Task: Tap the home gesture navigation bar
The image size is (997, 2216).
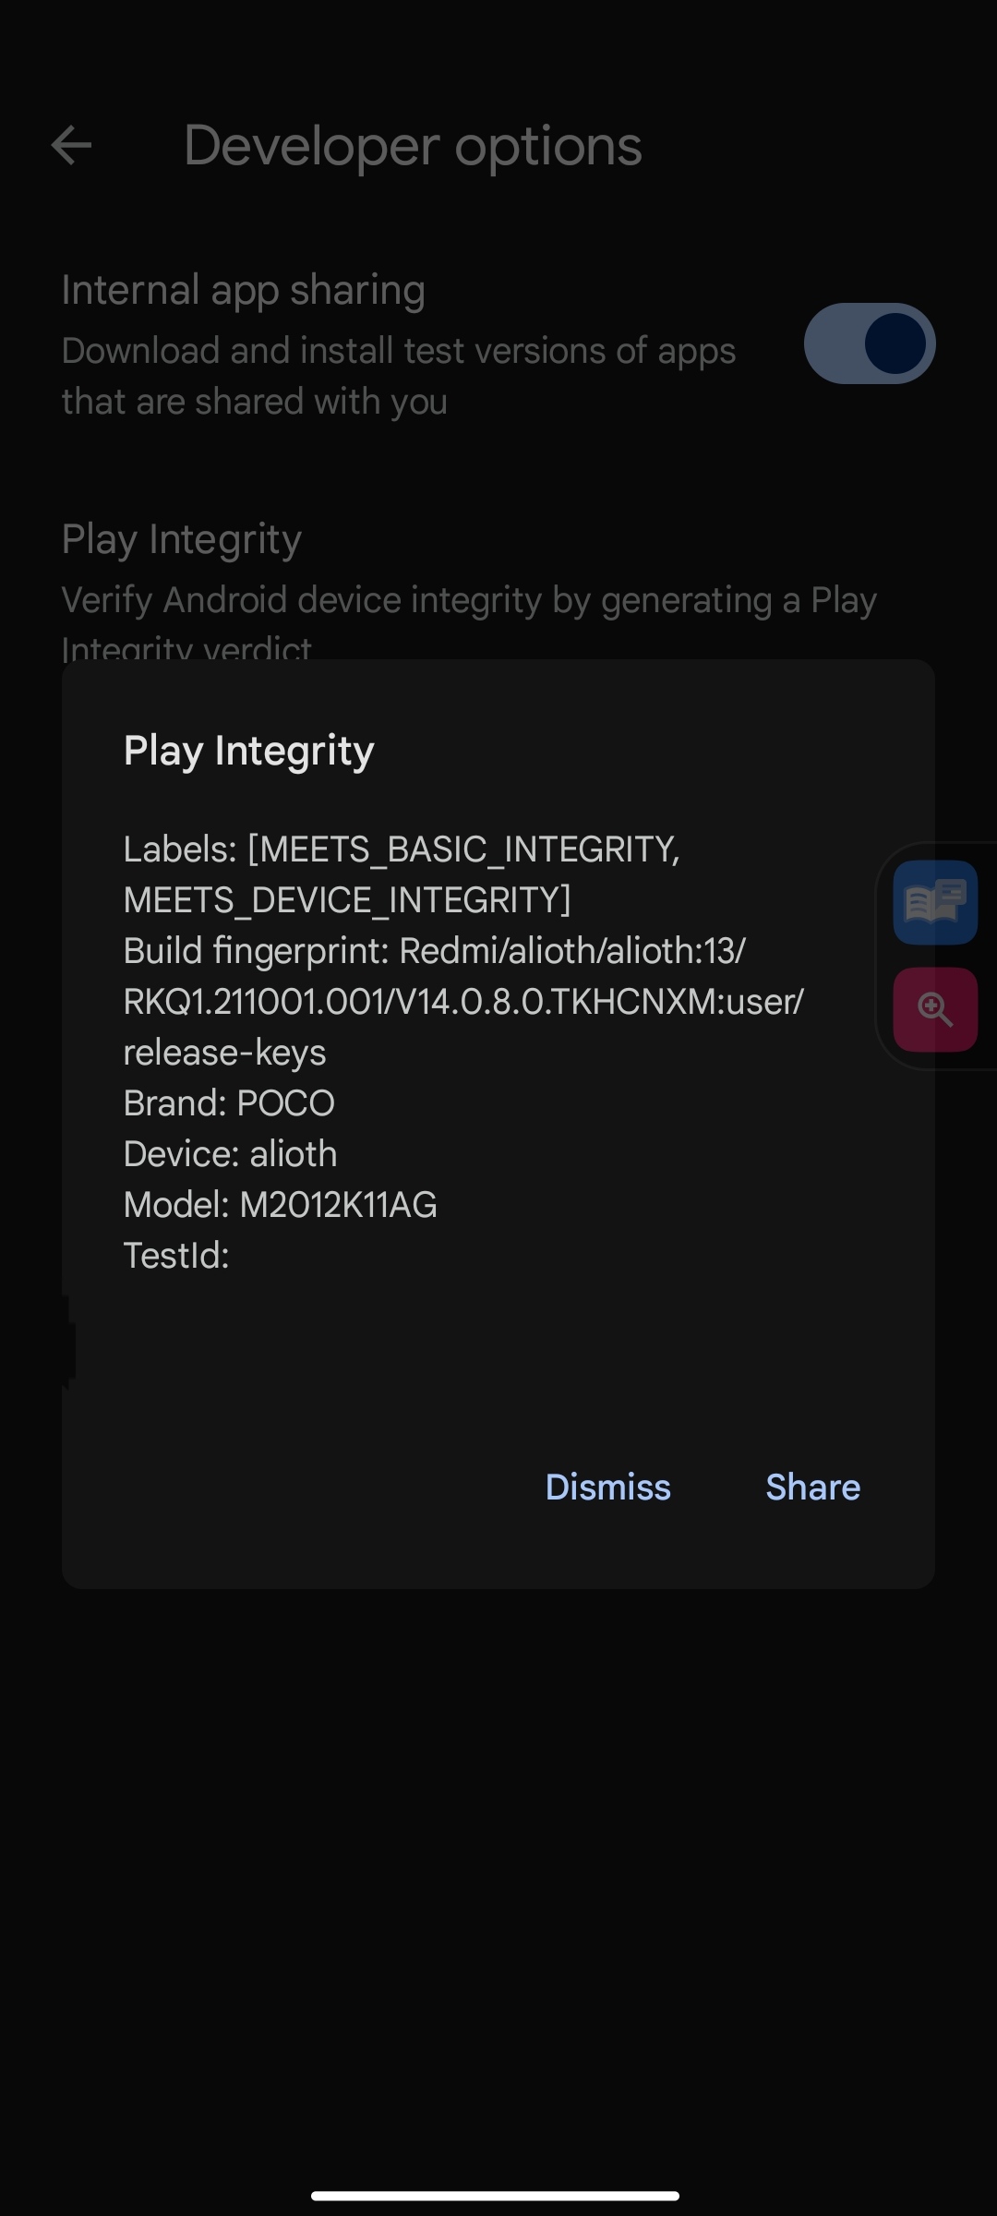Action: click(496, 2196)
